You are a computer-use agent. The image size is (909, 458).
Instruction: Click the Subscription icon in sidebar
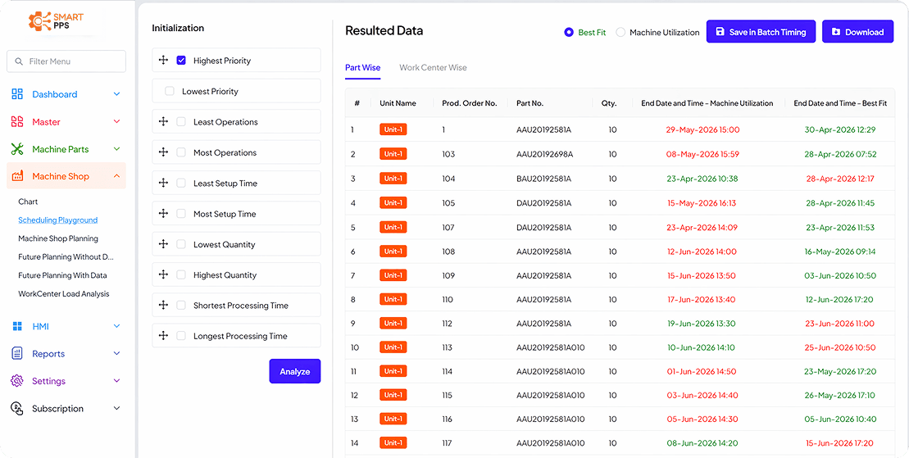pyautogui.click(x=17, y=408)
